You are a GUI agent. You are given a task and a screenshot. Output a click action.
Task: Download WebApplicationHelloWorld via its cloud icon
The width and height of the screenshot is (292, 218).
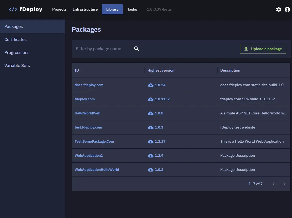[x=151, y=170]
